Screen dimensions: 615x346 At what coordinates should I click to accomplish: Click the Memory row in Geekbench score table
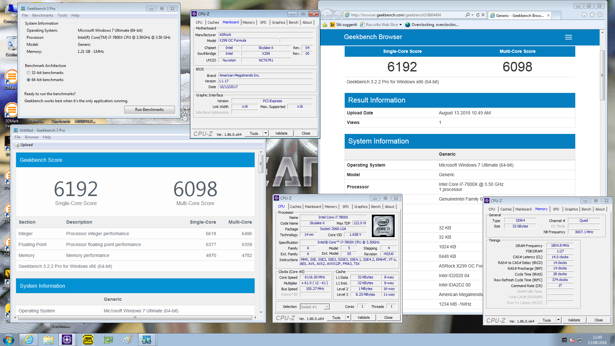[x=135, y=255]
